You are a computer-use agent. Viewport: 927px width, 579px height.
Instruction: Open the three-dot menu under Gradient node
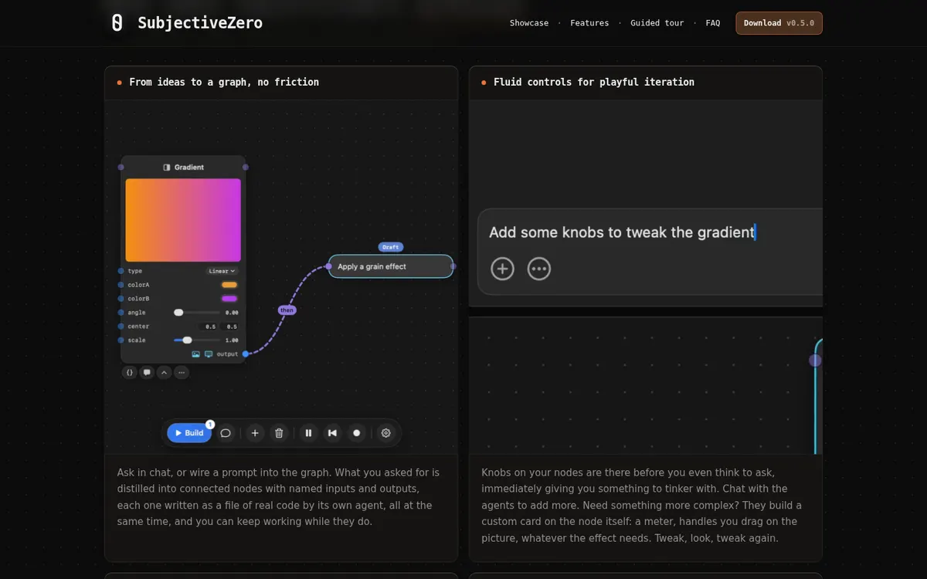(x=181, y=372)
